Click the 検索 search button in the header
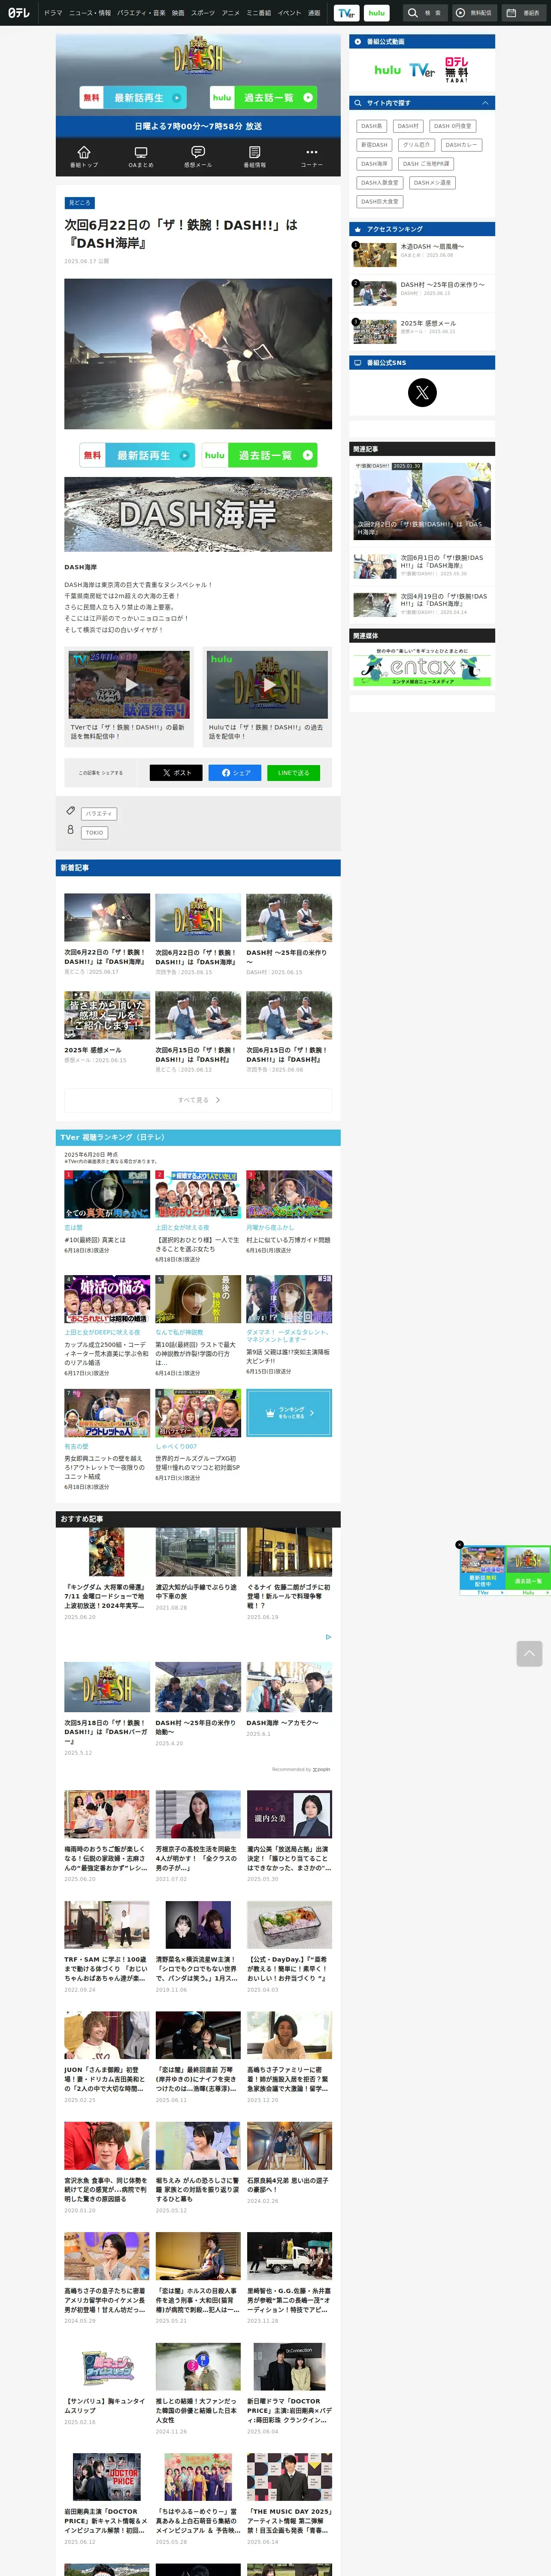 425,13
